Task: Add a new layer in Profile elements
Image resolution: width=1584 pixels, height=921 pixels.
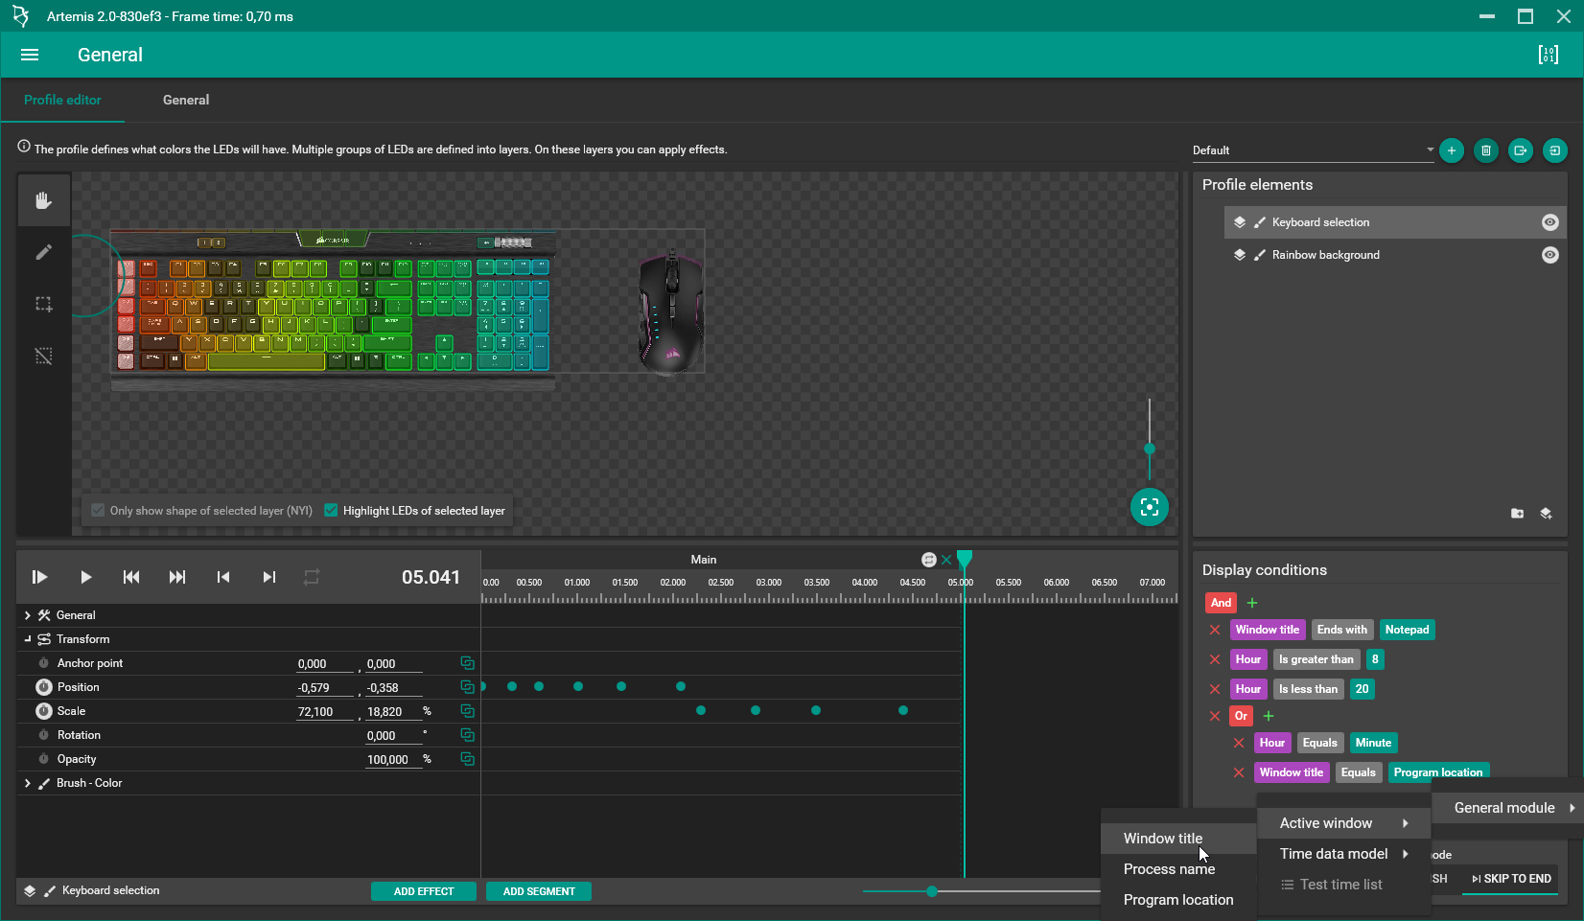Action: pos(1546,514)
